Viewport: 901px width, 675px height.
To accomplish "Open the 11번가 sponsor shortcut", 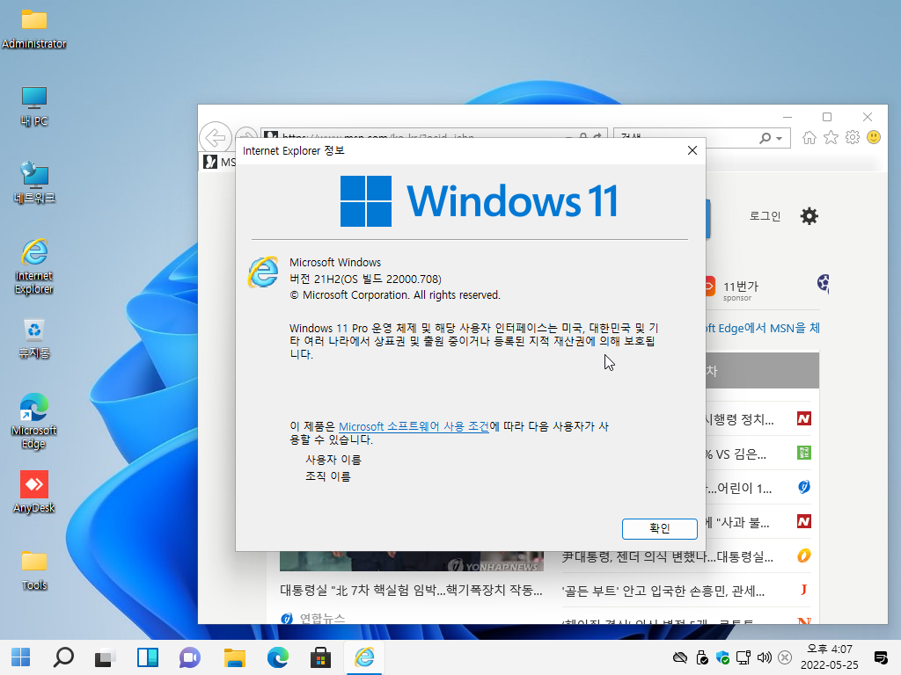I will pos(733,288).
